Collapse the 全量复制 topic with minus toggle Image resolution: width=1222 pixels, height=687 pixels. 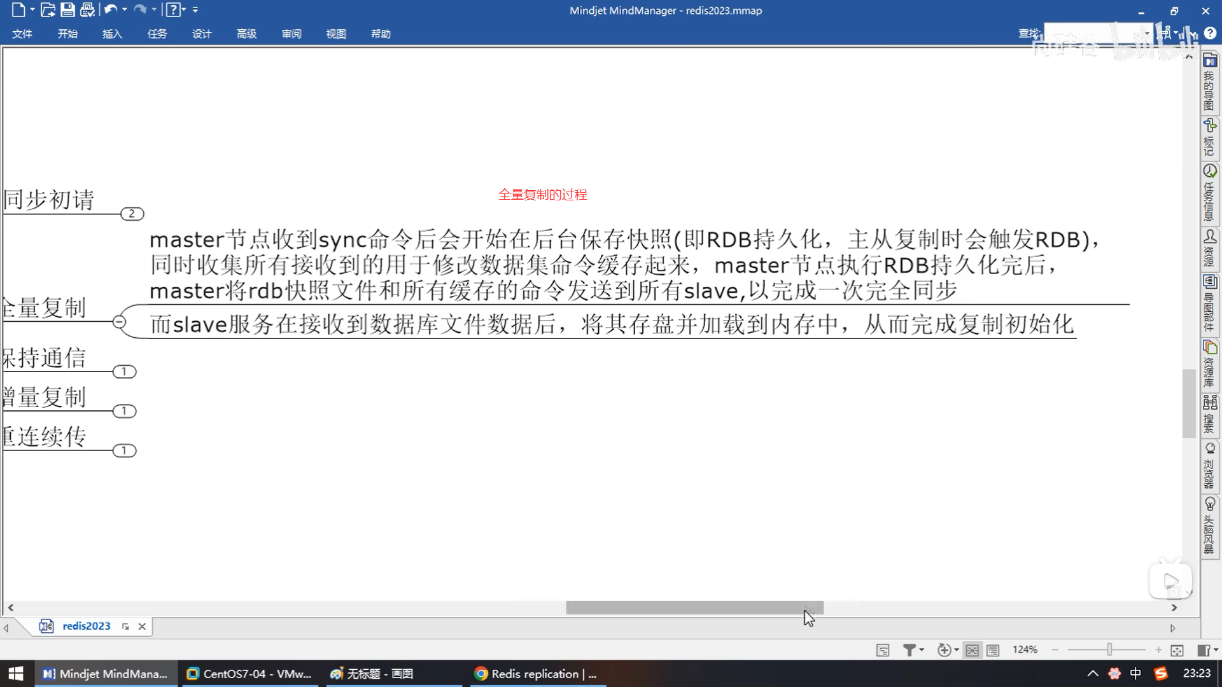[x=119, y=322]
